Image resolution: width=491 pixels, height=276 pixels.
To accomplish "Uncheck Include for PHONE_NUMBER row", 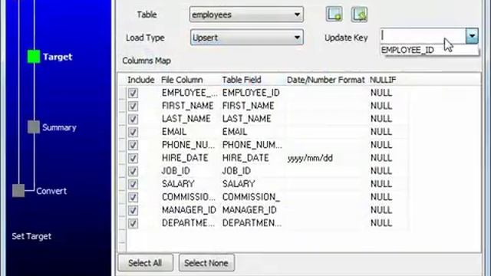I will tap(133, 145).
